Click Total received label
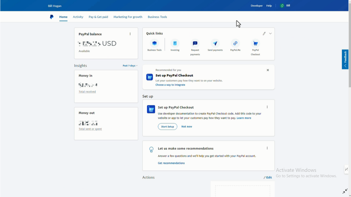The image size is (351, 197). pos(87,92)
